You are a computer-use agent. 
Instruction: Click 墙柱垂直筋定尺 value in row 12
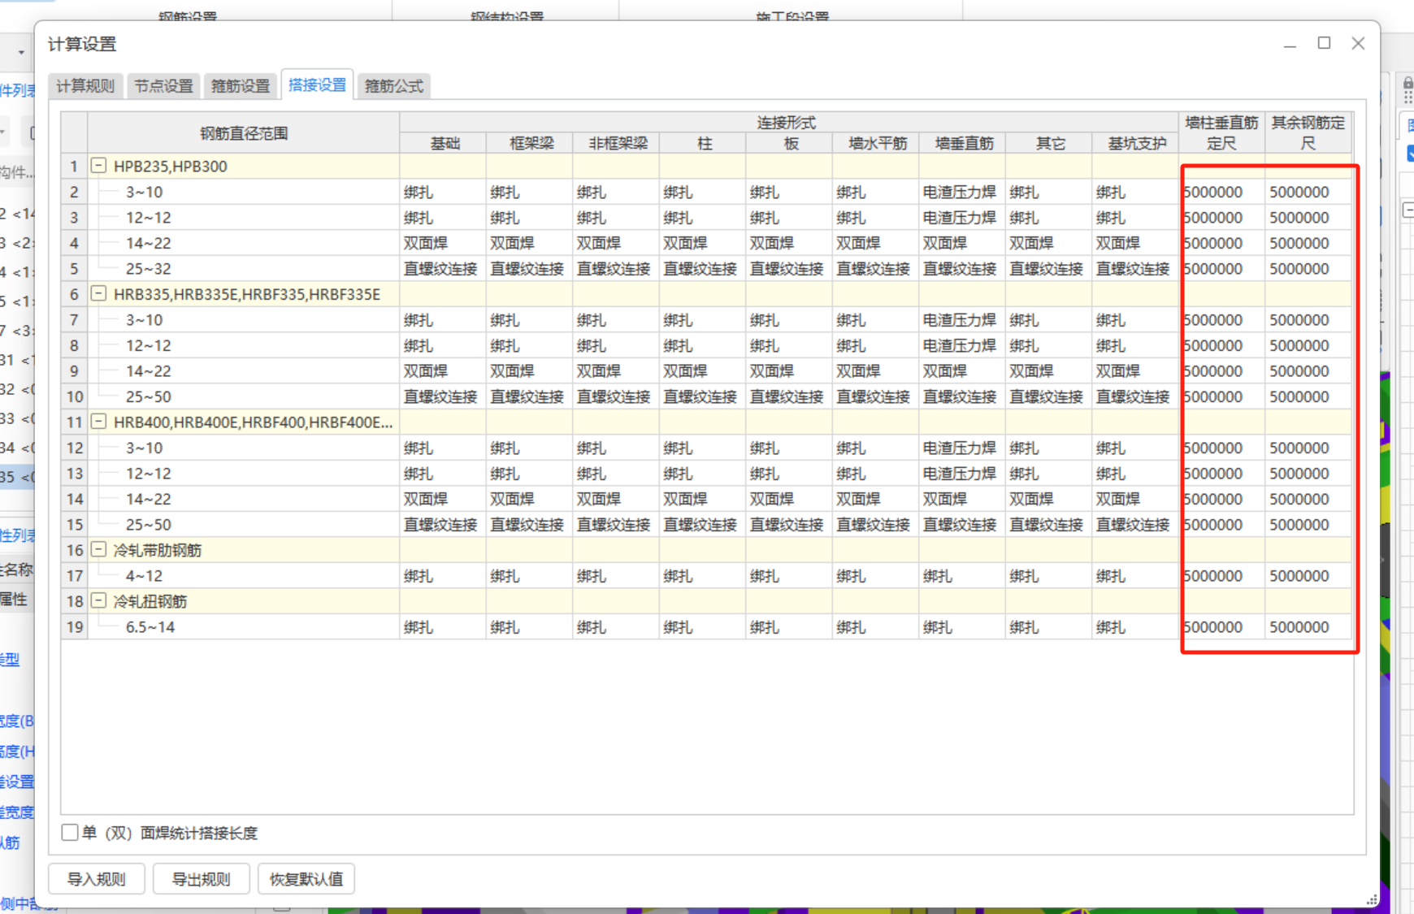(x=1221, y=448)
